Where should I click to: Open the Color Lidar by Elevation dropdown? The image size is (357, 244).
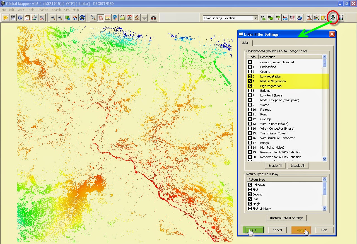(x=255, y=18)
